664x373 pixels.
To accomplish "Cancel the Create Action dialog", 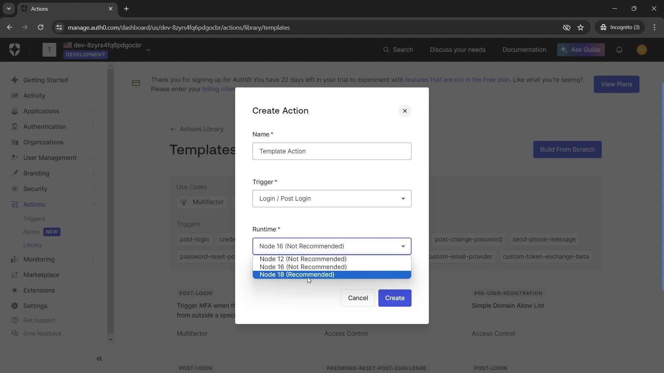I will click(x=358, y=298).
